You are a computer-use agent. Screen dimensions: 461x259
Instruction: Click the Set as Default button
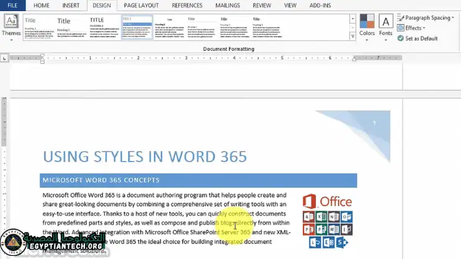pos(421,38)
